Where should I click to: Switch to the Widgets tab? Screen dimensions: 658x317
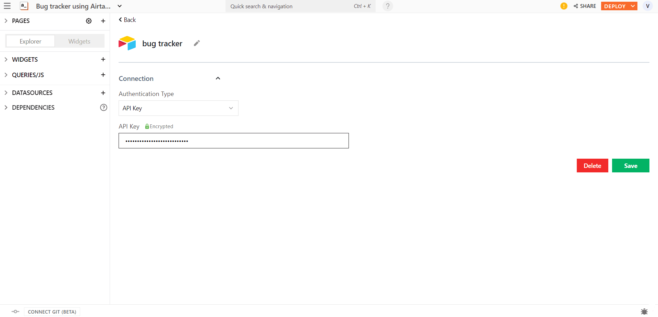(x=79, y=41)
